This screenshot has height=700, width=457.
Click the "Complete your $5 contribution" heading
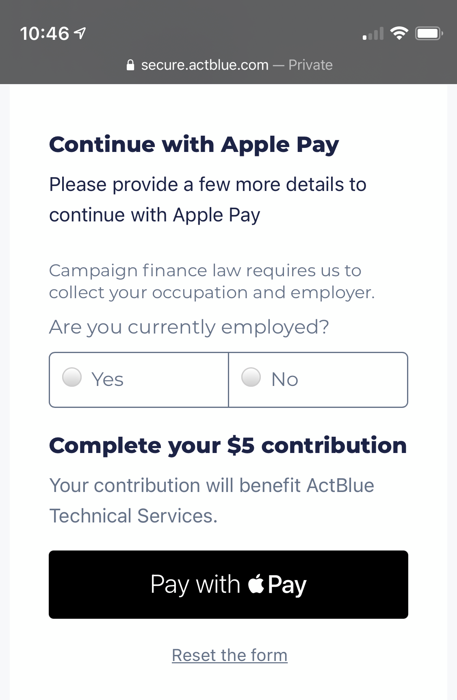coord(228,446)
